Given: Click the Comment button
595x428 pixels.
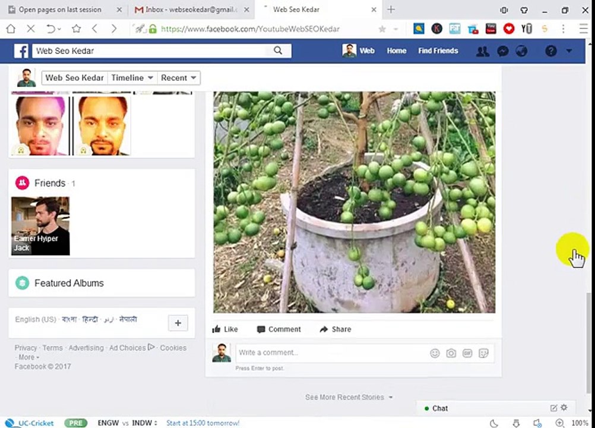Looking at the screenshot, I should click(279, 329).
